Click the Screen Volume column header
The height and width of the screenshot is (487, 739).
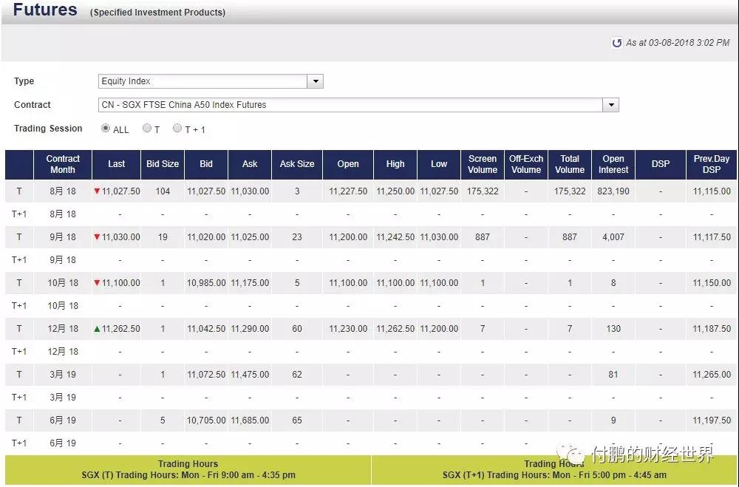coord(483,164)
